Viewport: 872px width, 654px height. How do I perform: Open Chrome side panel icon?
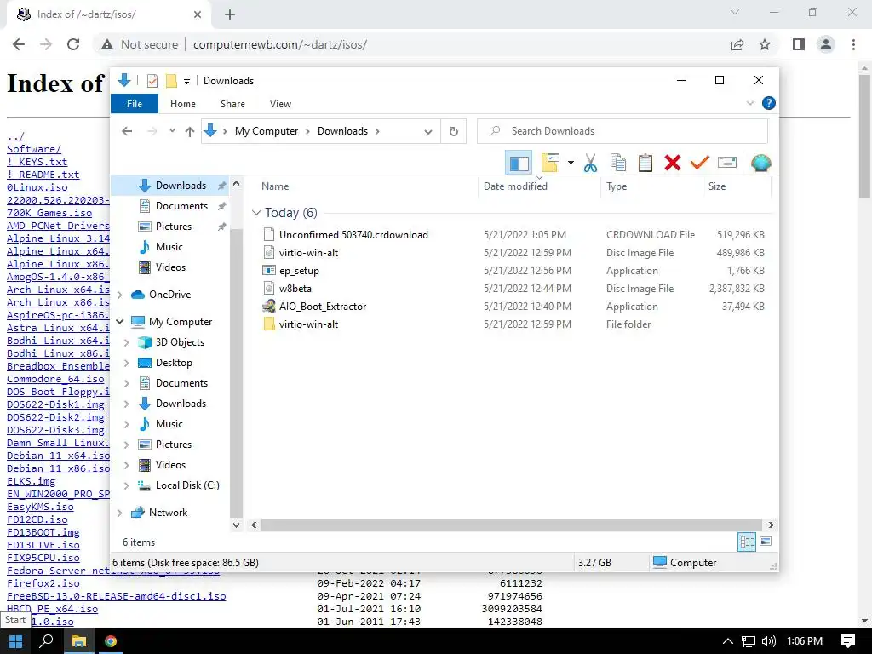point(799,44)
